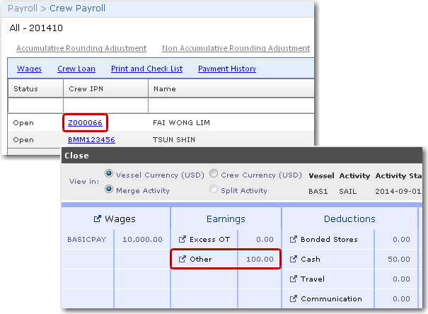Open Print and Check List

click(146, 69)
